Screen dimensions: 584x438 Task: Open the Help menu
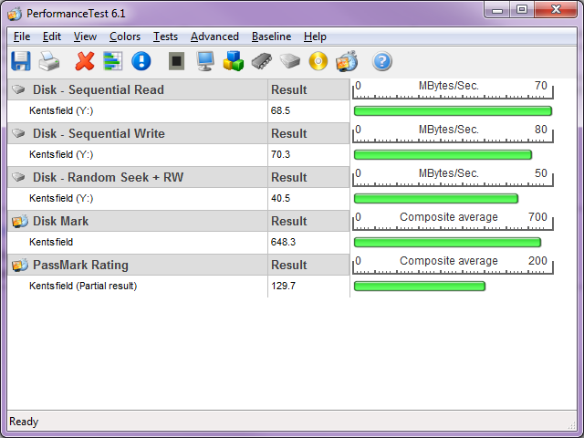(315, 36)
